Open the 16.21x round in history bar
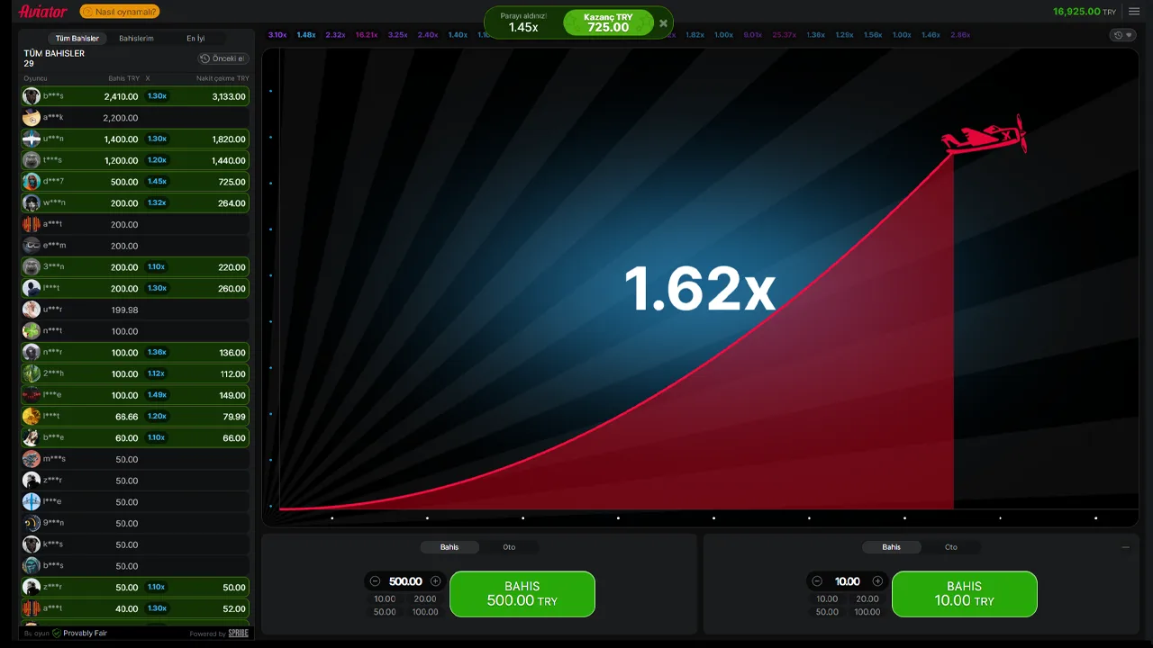Viewport: 1153px width, 648px height. click(x=367, y=35)
